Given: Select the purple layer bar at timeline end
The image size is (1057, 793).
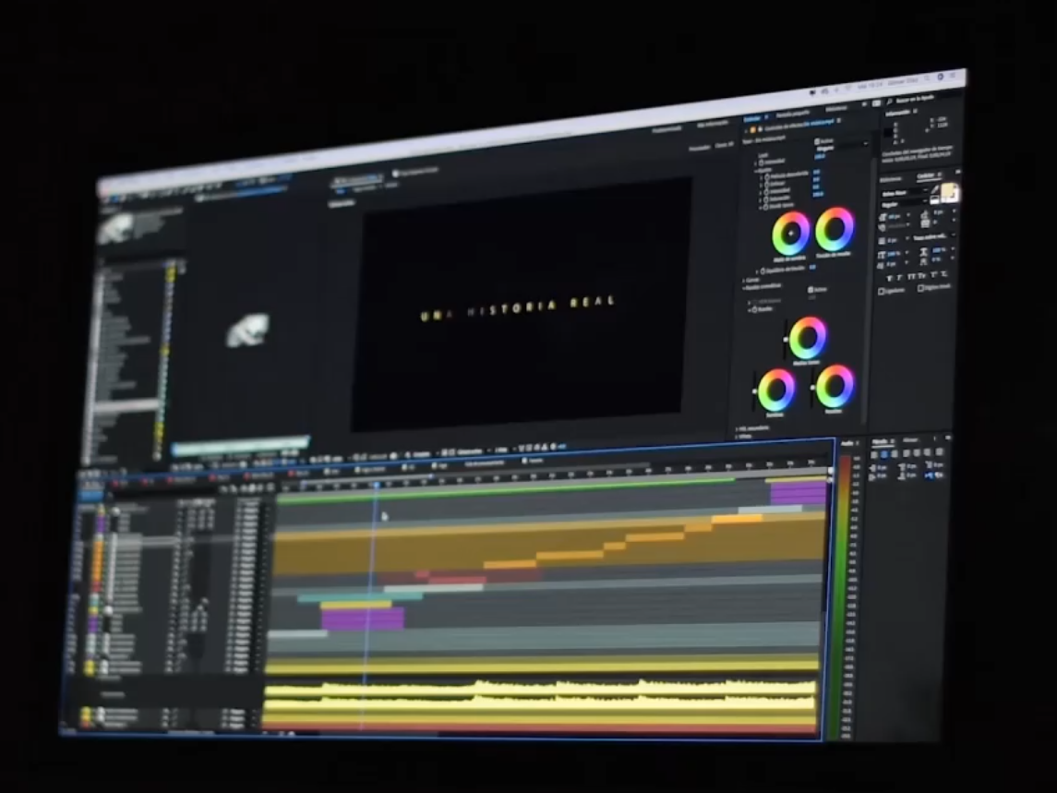Looking at the screenshot, I should point(799,493).
